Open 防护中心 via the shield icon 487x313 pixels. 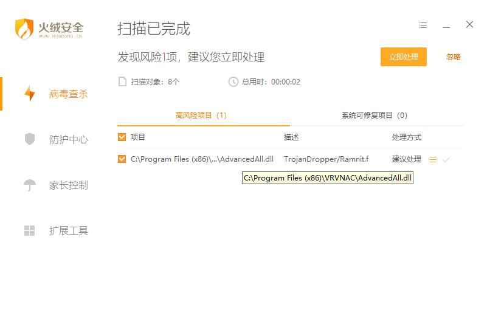pos(29,139)
